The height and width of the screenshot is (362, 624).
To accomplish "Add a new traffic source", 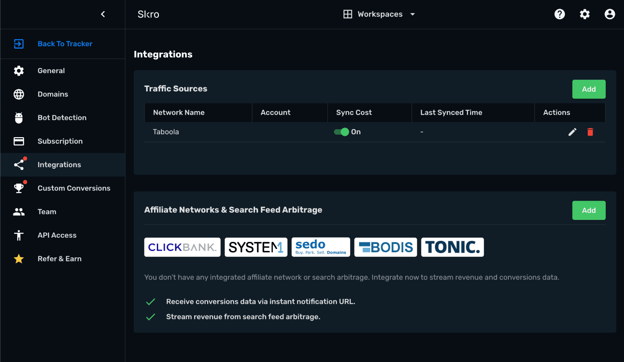I will 589,89.
